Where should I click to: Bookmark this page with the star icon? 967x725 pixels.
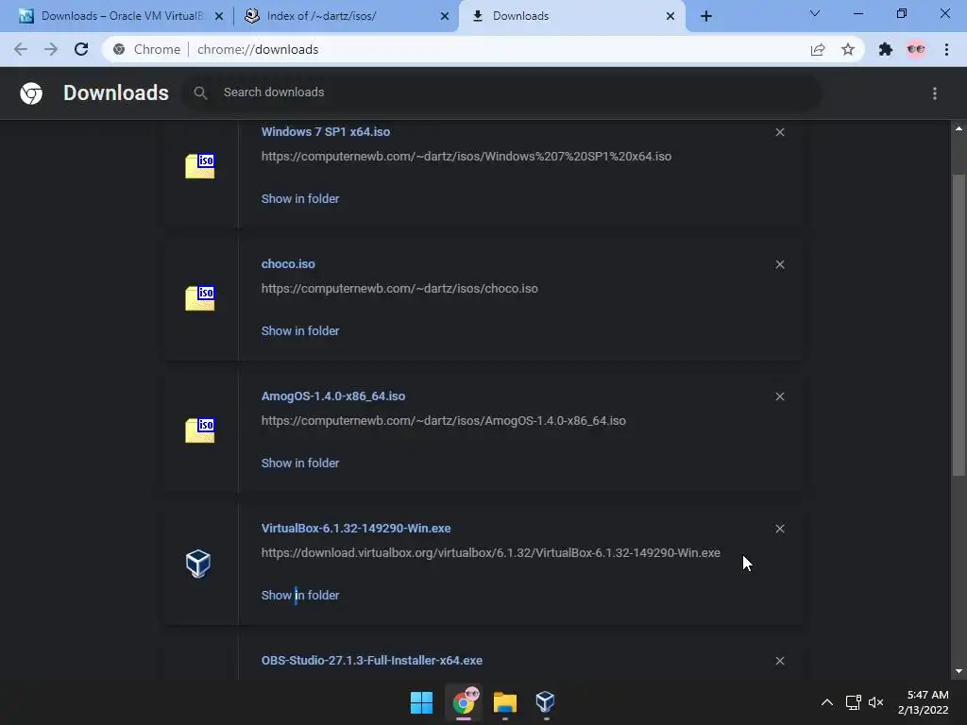[848, 49]
